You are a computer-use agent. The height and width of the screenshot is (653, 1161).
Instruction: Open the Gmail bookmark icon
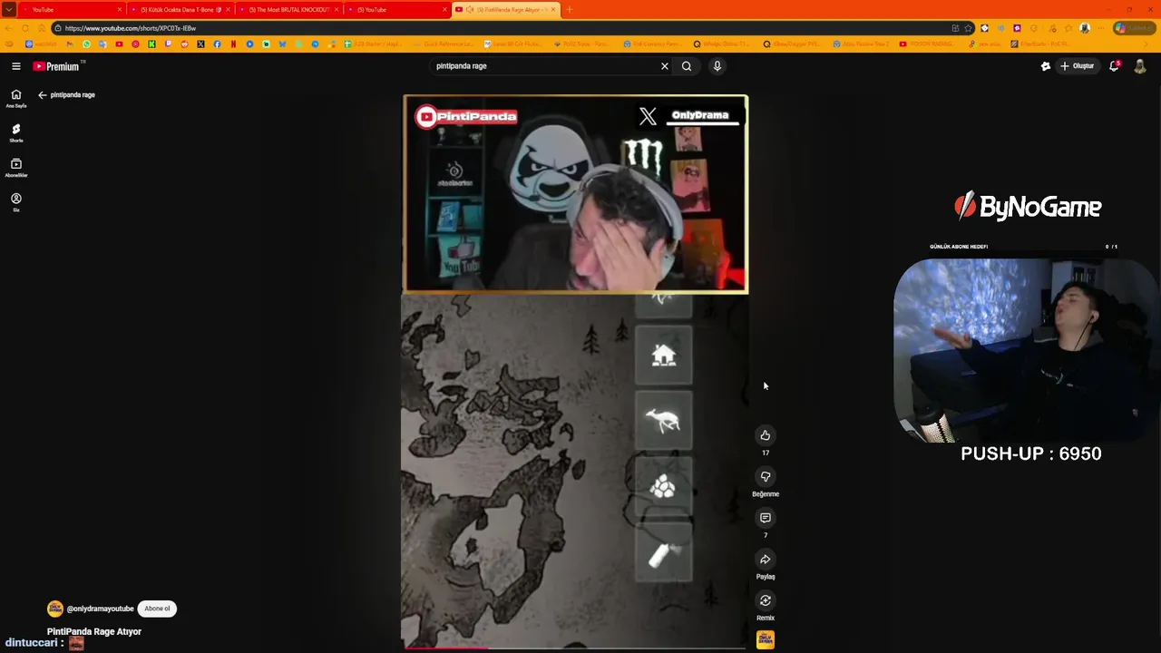point(70,44)
